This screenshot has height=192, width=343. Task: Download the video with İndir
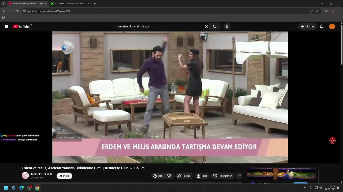(202, 176)
